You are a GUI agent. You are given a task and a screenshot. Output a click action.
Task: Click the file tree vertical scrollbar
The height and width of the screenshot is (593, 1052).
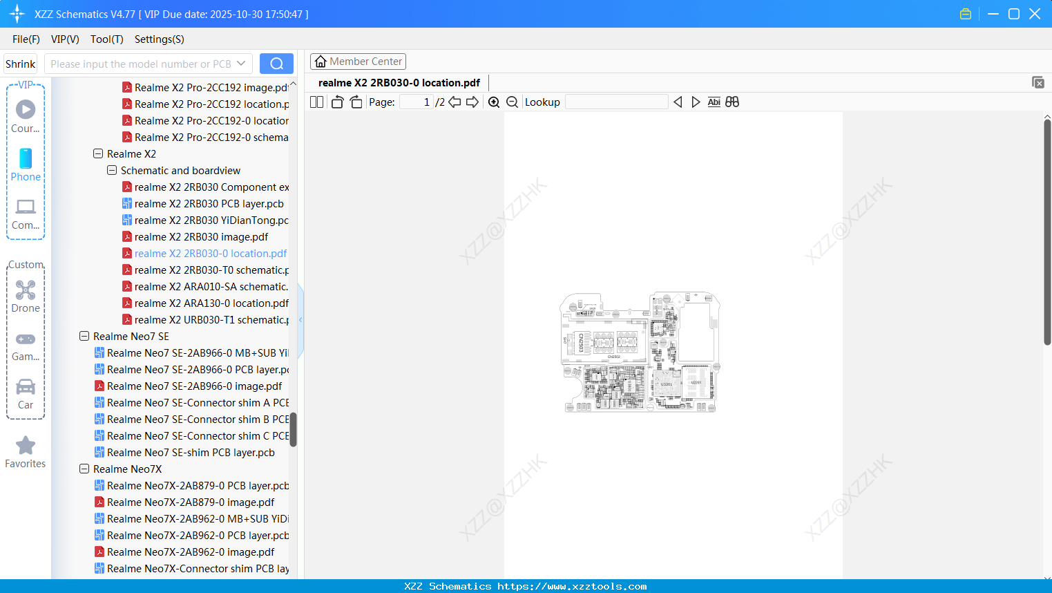(293, 429)
